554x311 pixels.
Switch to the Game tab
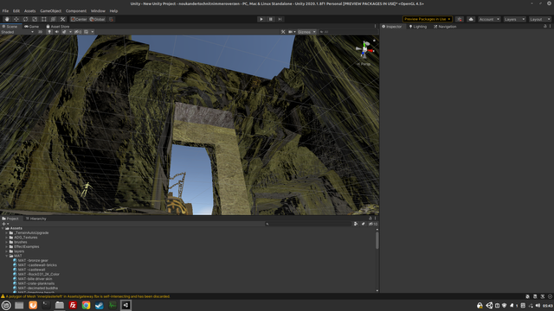(x=32, y=27)
